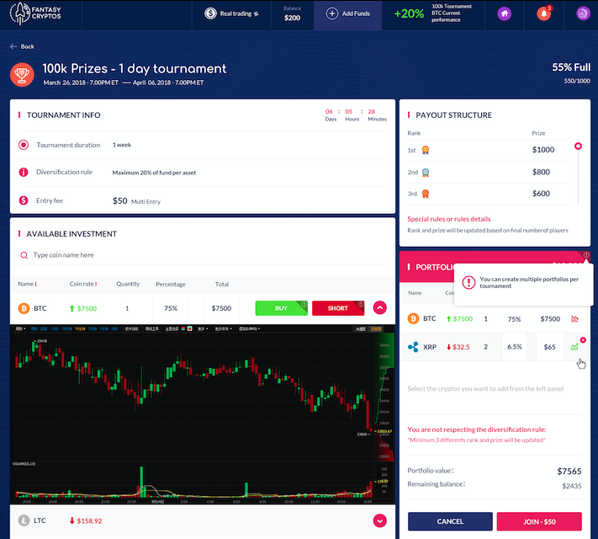Click the $200 balance value
The height and width of the screenshot is (539, 598).
(x=292, y=18)
